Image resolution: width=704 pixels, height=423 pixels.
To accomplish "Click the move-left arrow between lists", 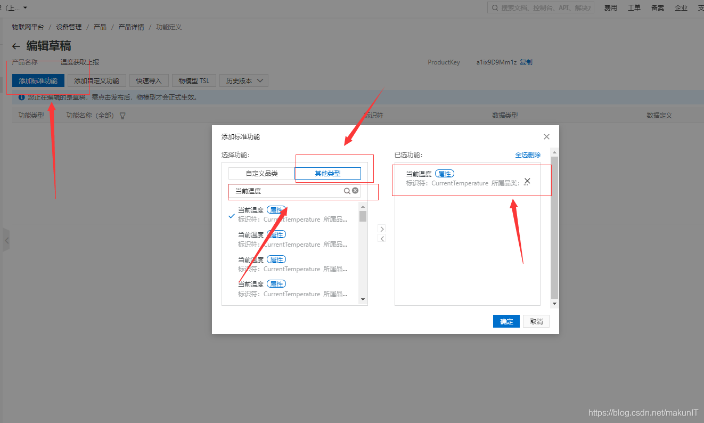I will click(381, 239).
